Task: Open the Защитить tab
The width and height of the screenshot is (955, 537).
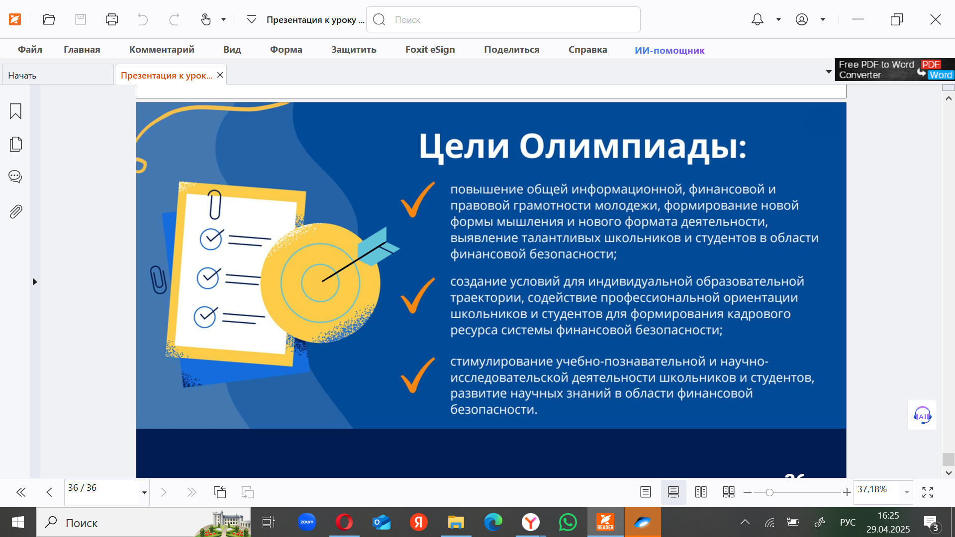Action: coord(354,49)
